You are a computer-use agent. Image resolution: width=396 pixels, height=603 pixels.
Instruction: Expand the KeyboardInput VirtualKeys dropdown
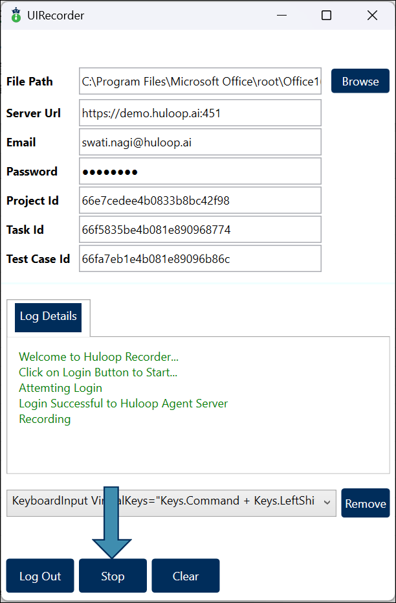[327, 502]
